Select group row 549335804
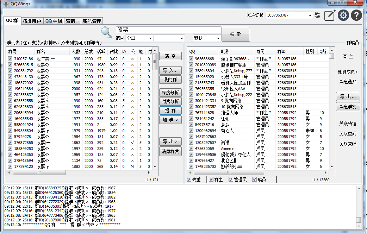The image size is (367, 233). click(x=79, y=131)
